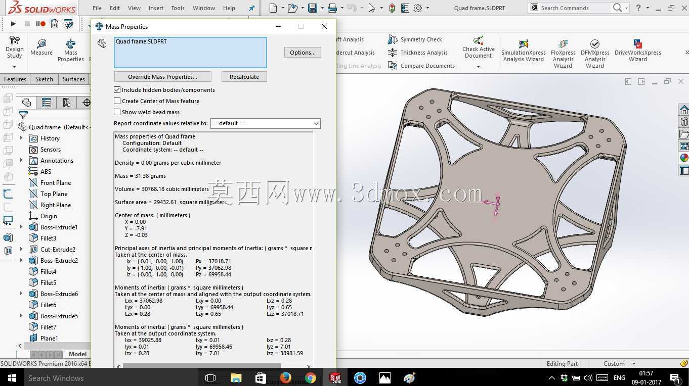Screen dimensions: 689x386
Task: Click the Print icon
Action: pos(332,8)
